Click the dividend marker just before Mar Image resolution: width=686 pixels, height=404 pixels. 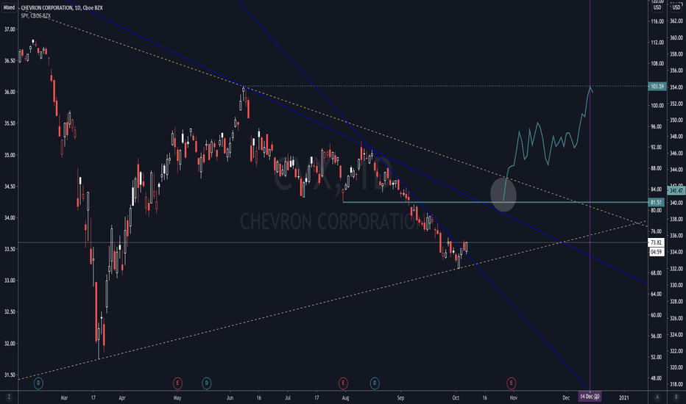38,383
